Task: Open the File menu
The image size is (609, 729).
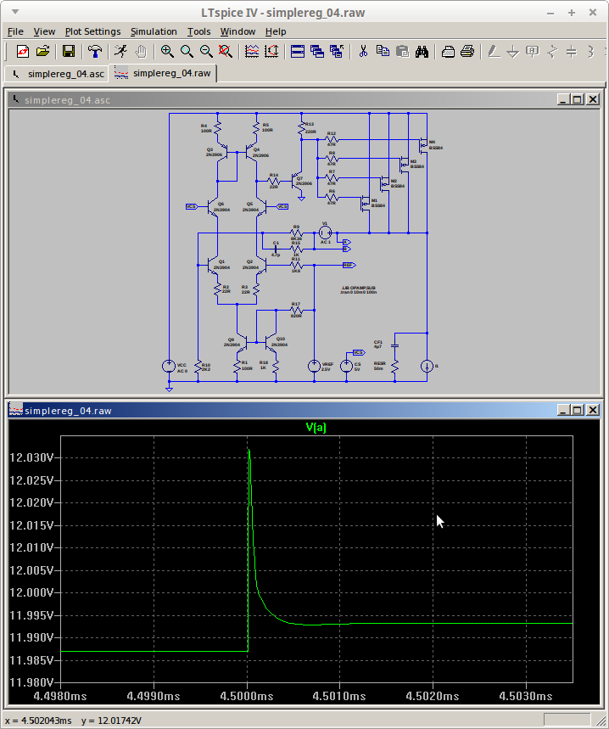Action: click(15, 31)
